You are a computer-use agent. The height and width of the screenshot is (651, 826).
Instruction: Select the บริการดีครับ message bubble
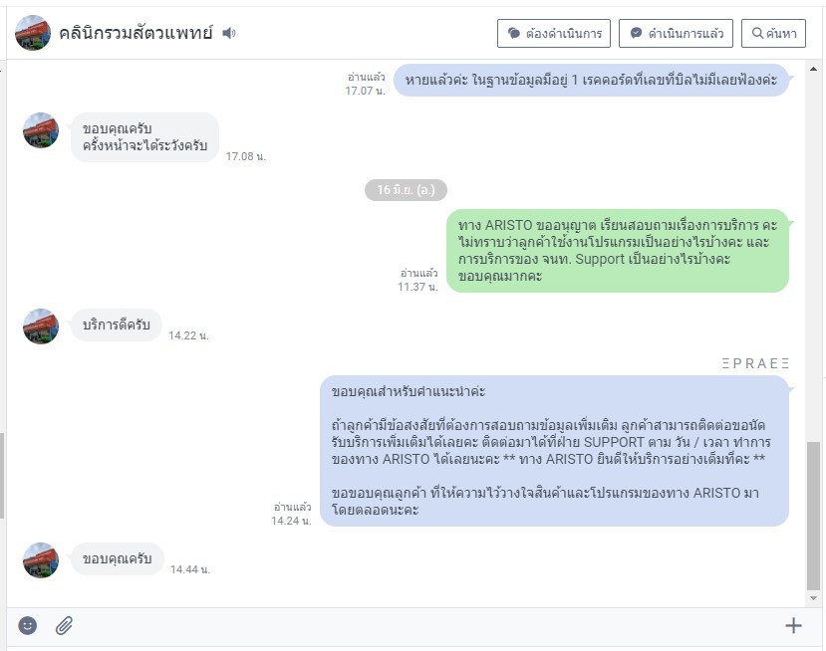(117, 325)
